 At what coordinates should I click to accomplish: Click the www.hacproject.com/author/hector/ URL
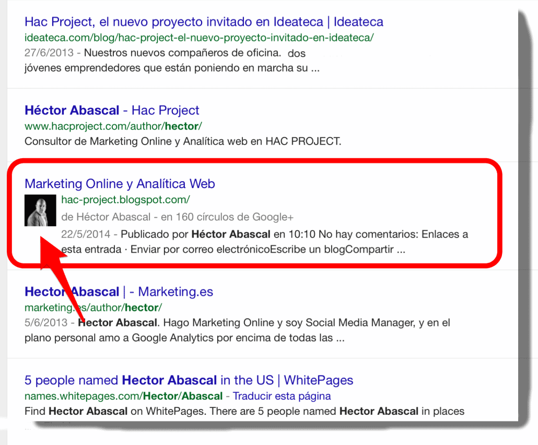point(113,126)
